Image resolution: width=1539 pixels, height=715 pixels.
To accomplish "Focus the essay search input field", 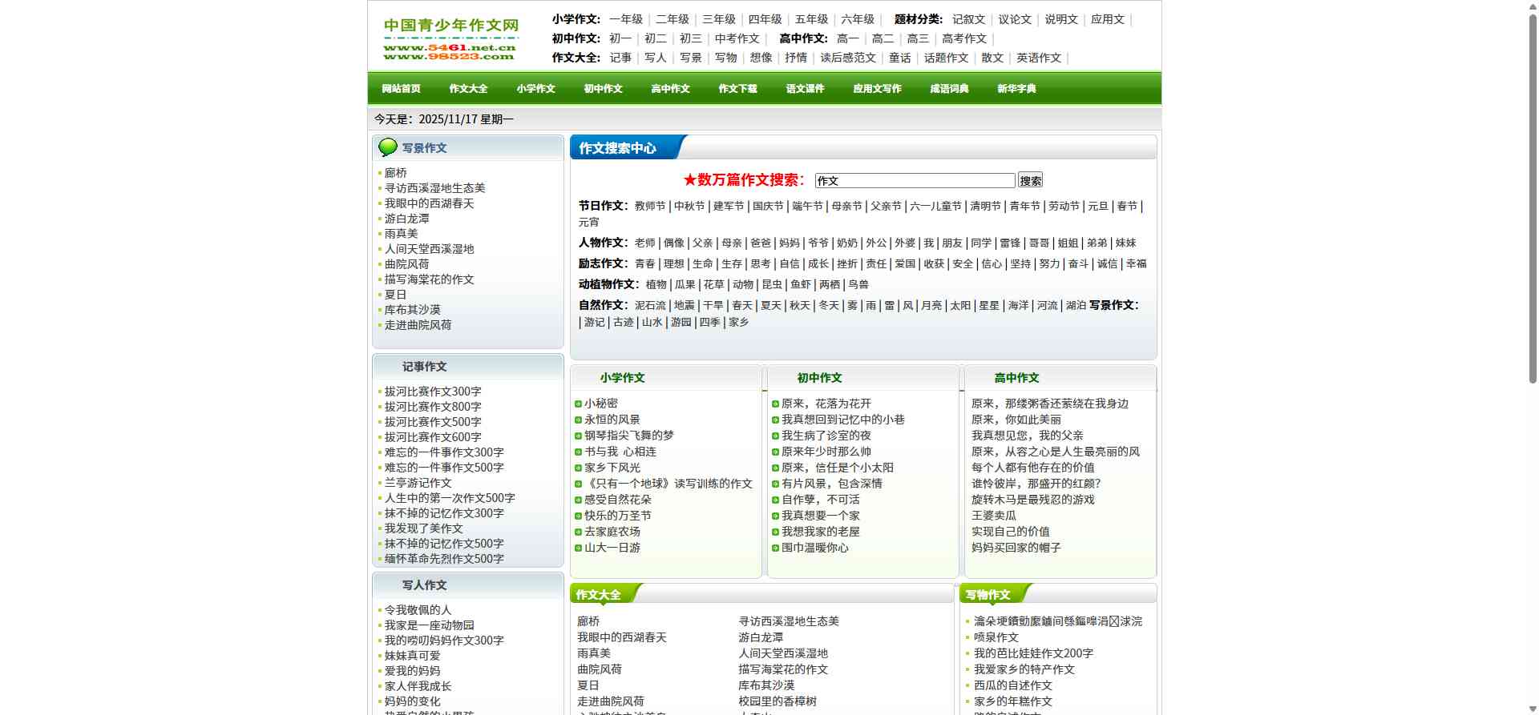I will [915, 181].
